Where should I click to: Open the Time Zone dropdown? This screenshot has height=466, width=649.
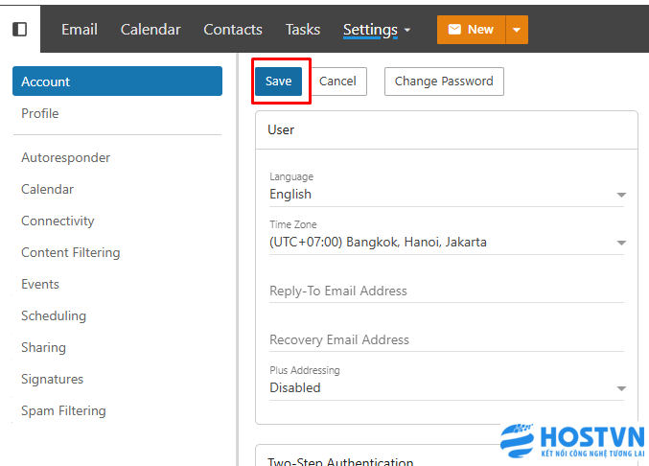[x=447, y=243]
